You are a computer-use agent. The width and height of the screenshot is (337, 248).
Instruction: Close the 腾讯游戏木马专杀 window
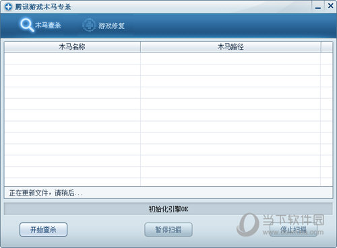[x=330, y=6]
